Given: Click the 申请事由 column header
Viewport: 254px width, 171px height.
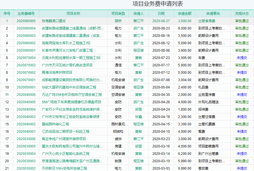Looking at the screenshot, I should (213, 14).
